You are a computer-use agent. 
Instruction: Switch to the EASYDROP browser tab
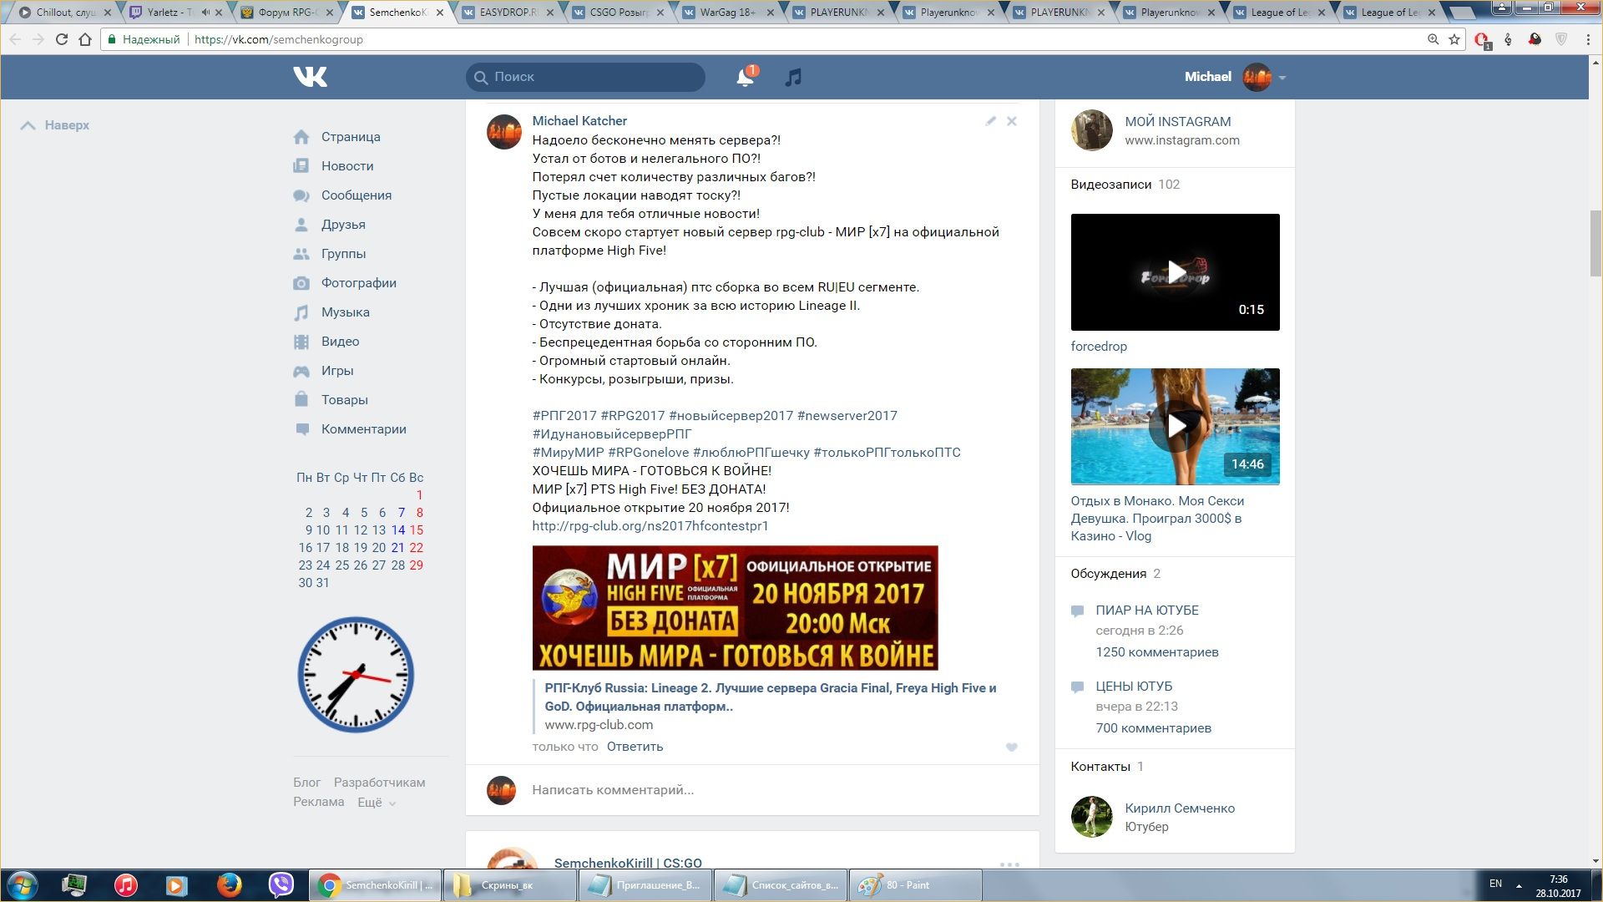pos(507,13)
